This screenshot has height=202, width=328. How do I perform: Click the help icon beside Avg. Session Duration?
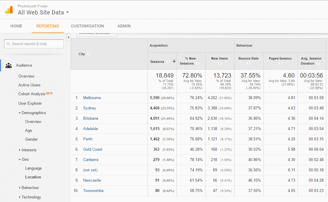[318, 63]
